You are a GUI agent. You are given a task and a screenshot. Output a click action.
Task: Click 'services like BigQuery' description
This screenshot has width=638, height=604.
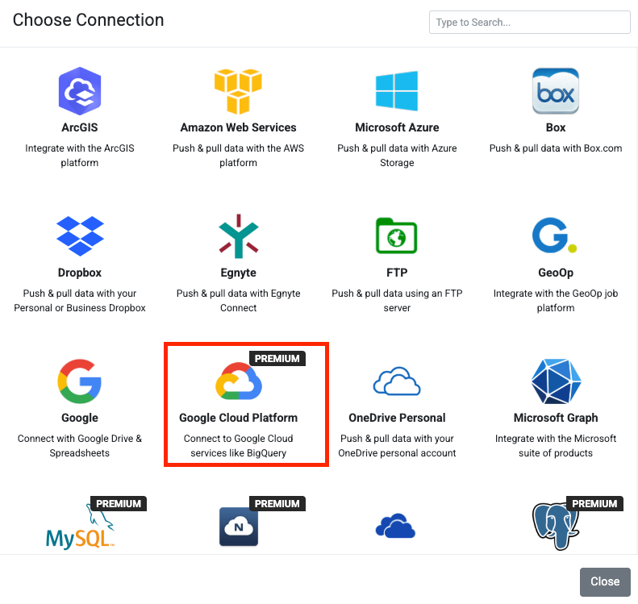(239, 453)
